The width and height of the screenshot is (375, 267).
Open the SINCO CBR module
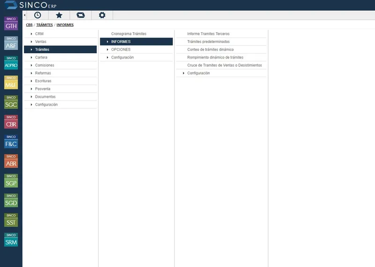[x=11, y=122]
